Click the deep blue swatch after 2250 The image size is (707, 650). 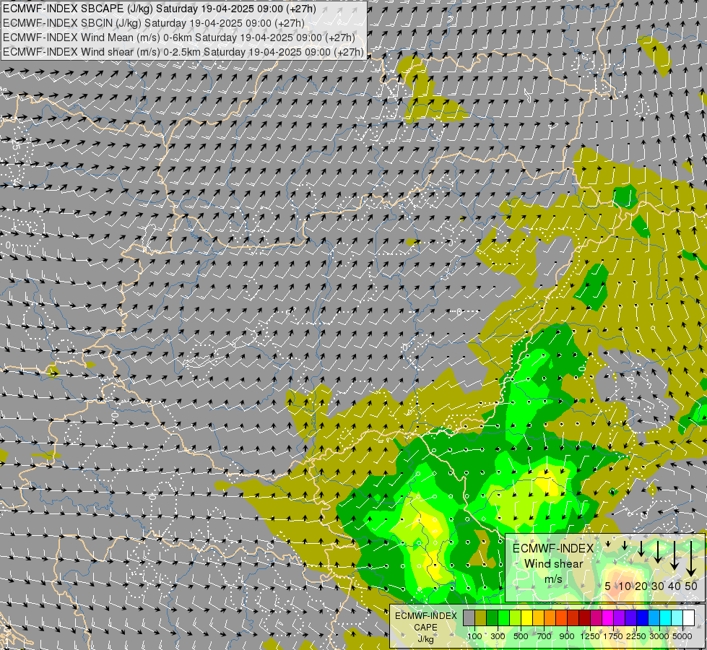coord(643,618)
